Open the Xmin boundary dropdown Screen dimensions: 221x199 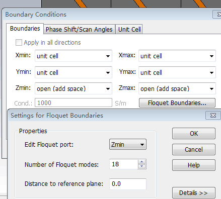[73, 56]
